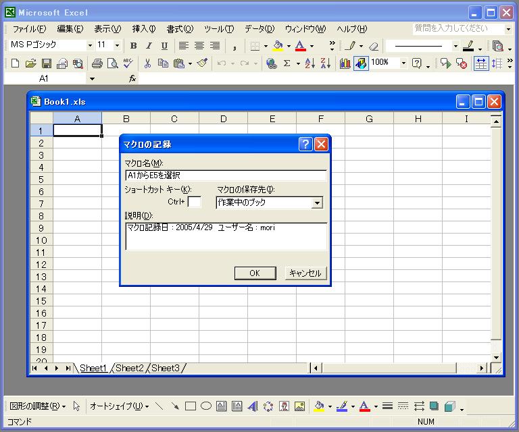Select the Oval shape tool
Screen dimensions: 519x432
(206, 406)
